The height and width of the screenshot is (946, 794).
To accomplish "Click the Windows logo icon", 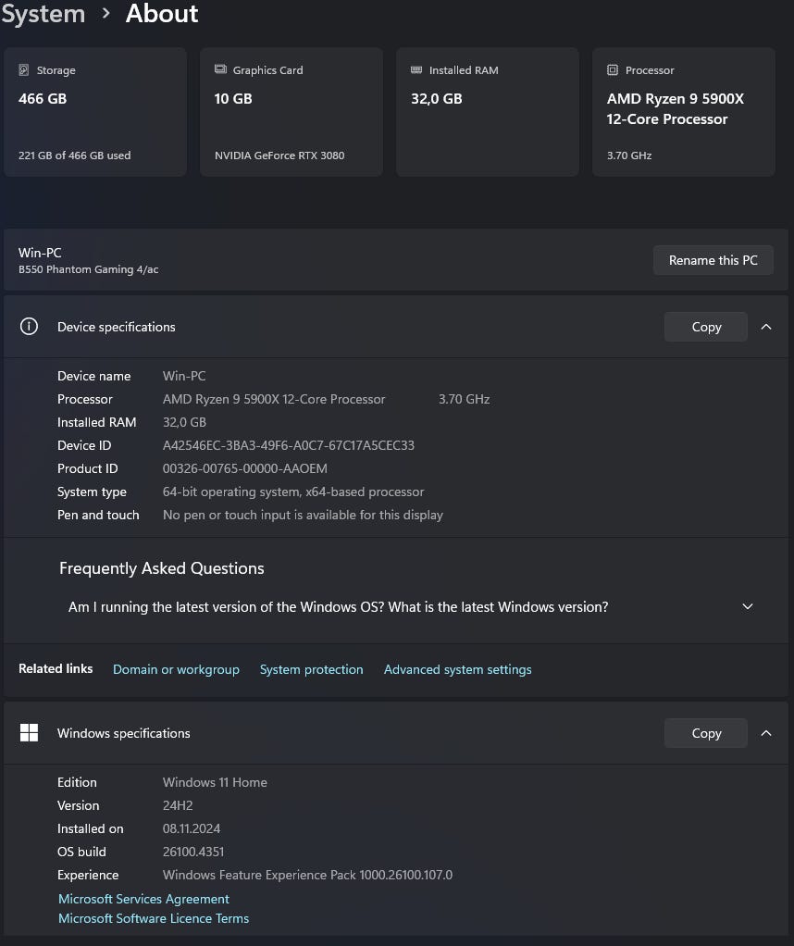I will click(30, 733).
